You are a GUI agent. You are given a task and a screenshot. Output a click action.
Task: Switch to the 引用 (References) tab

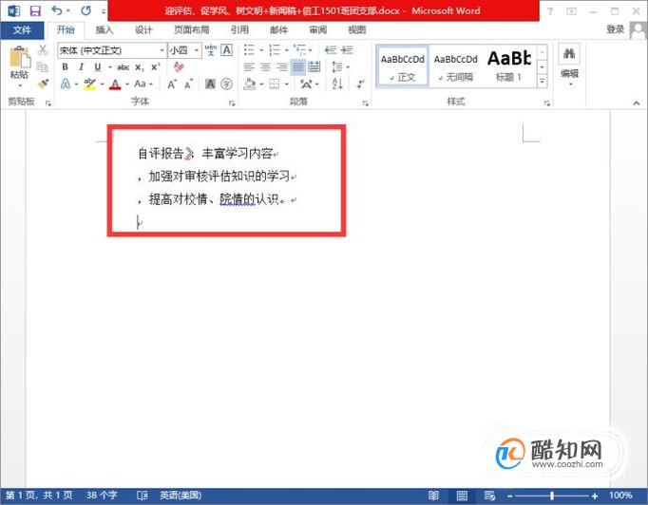tap(239, 29)
